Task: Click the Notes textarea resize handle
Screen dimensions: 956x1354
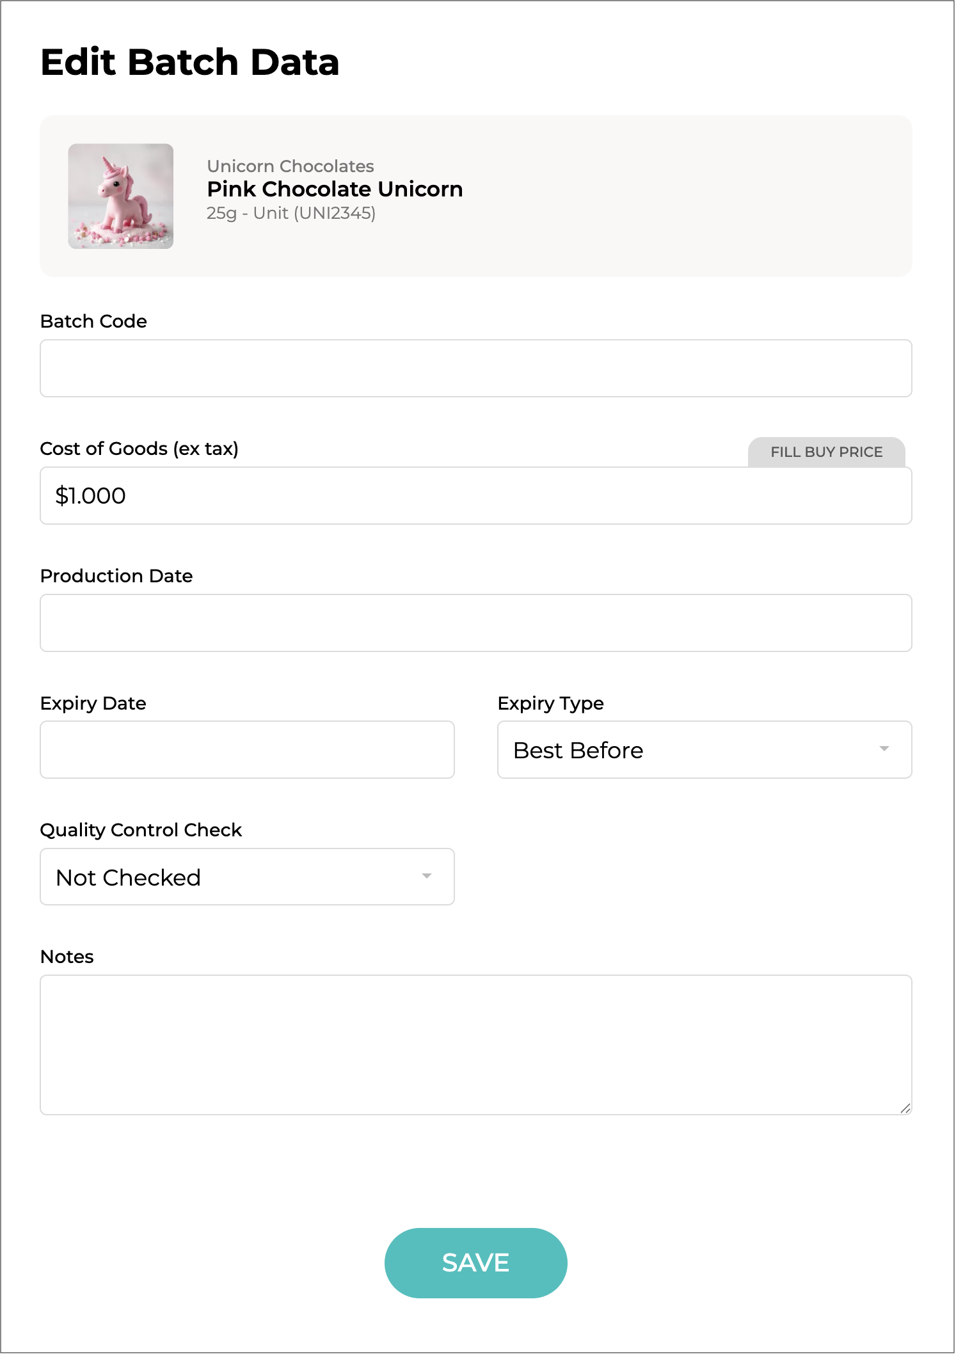Action: (905, 1108)
